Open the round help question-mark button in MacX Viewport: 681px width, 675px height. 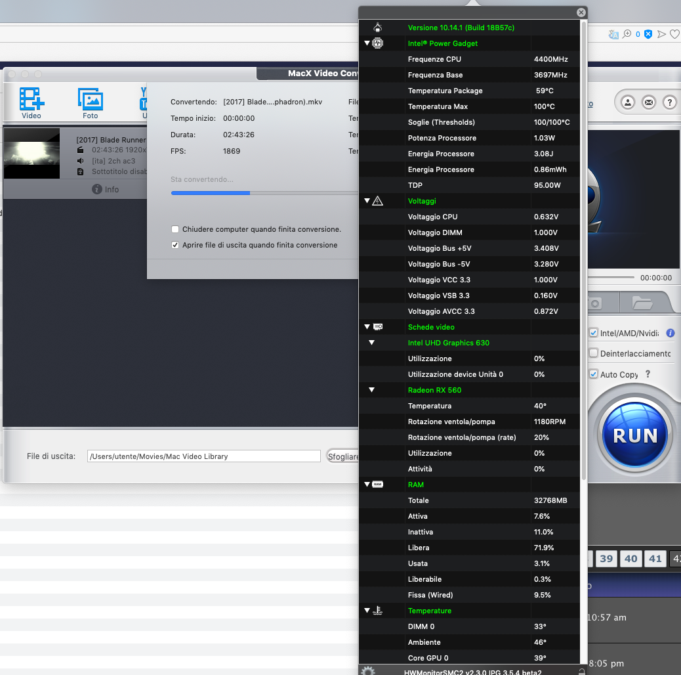[x=669, y=102]
